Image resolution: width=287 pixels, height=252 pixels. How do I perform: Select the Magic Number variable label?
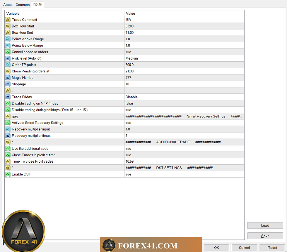tap(23, 78)
